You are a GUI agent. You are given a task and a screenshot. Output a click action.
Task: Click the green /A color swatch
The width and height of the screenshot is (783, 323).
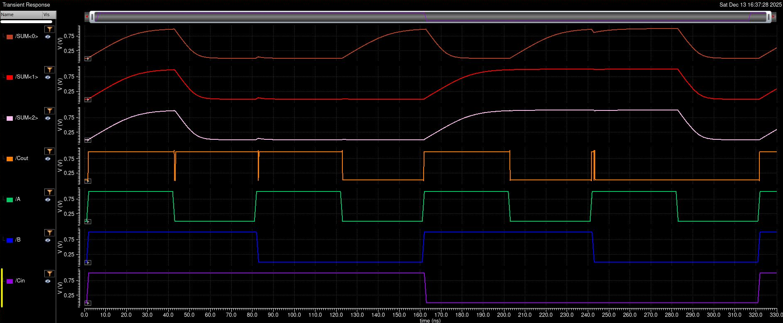click(10, 200)
